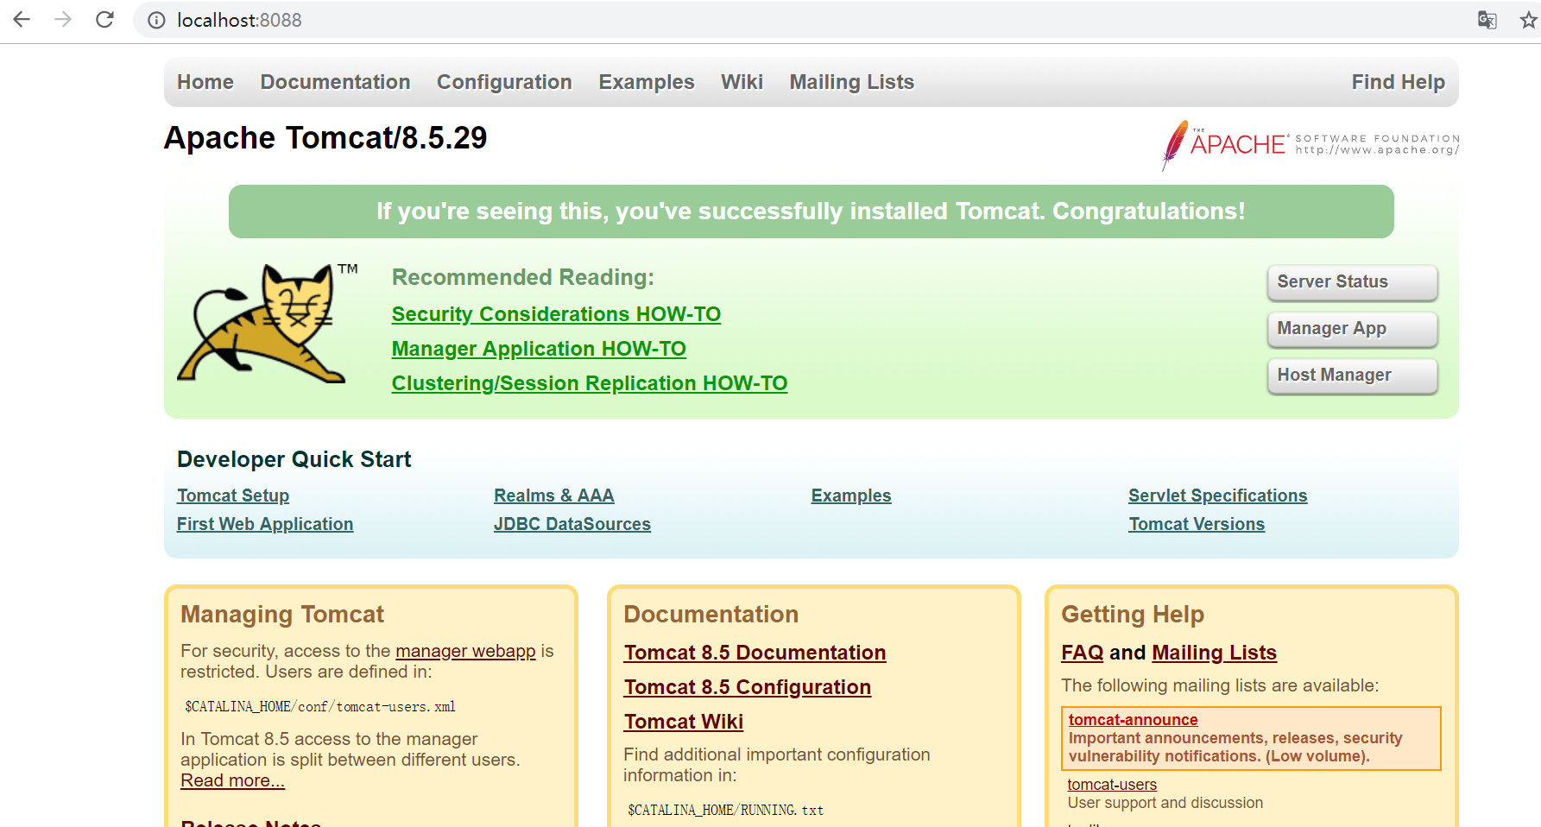This screenshot has height=827, width=1541.
Task: Open the Tomcat Versions link
Action: click(1197, 524)
